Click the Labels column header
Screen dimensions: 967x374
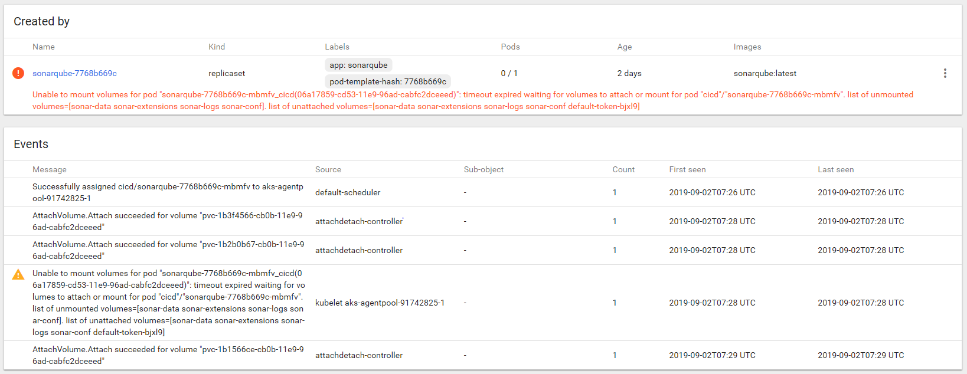pyautogui.click(x=337, y=47)
